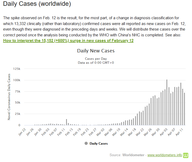Click the 'Cases per Day' subtitle
The height and width of the screenshot is (162, 192).
pyautogui.click(x=96, y=58)
